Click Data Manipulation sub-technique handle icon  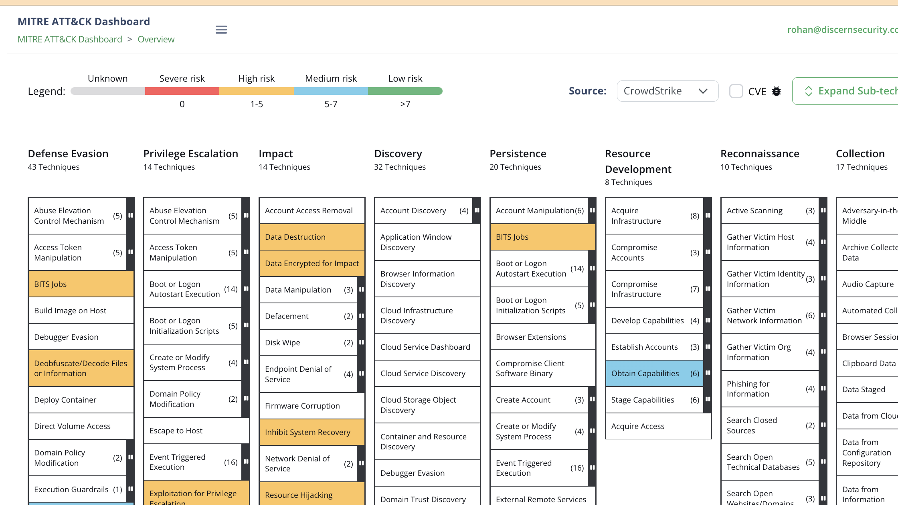(x=361, y=290)
